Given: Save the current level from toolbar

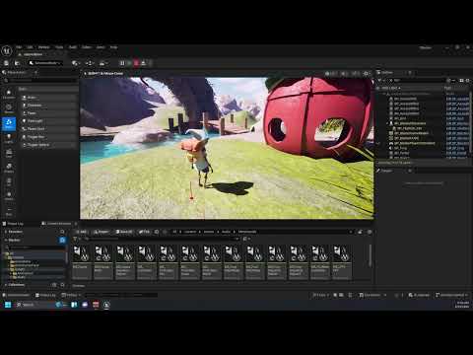Looking at the screenshot, I should point(6,63).
